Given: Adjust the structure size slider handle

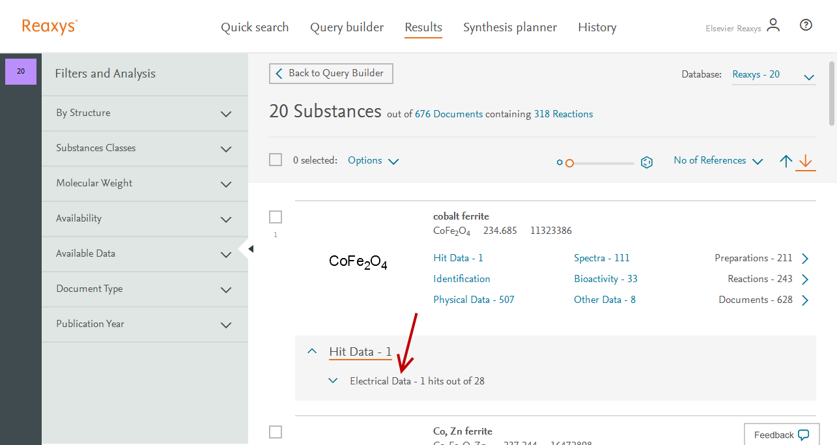Looking at the screenshot, I should tap(569, 163).
